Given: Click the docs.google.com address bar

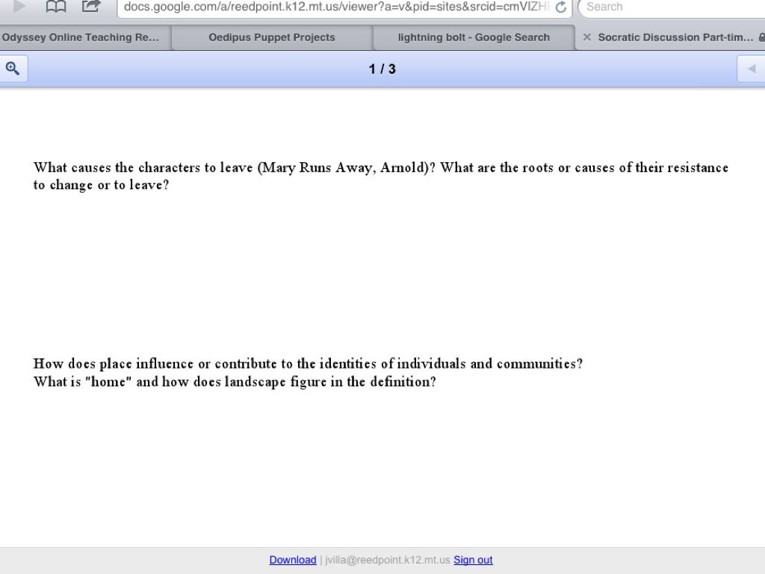Looking at the screenshot, I should coord(336,7).
